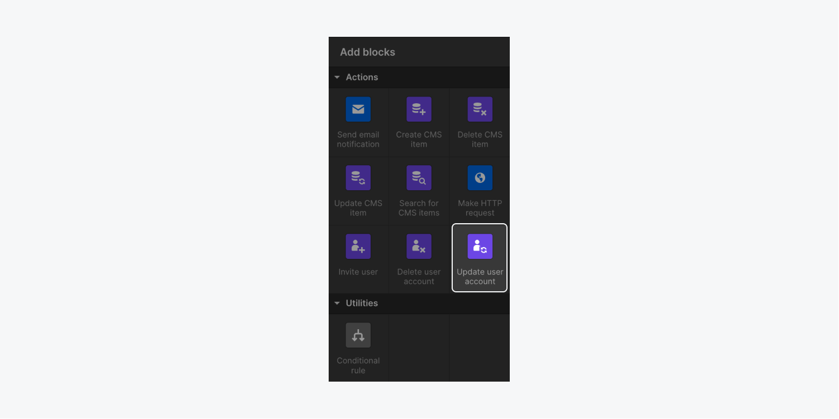This screenshot has width=839, height=419.
Task: Choose the Delete CMS item block icon
Action: click(480, 109)
